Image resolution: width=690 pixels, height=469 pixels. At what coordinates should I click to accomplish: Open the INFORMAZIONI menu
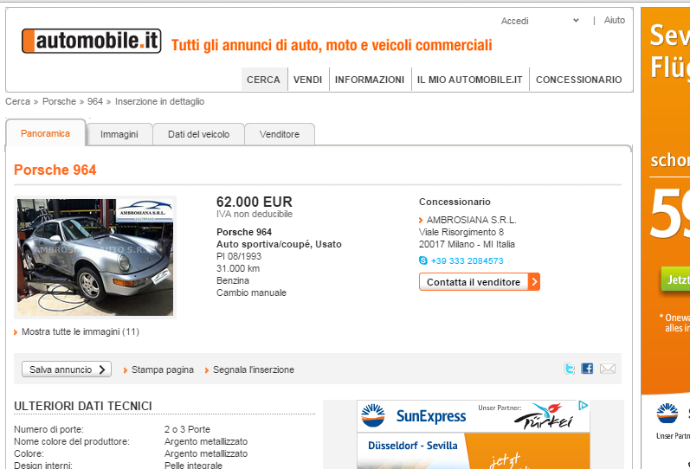pos(370,80)
